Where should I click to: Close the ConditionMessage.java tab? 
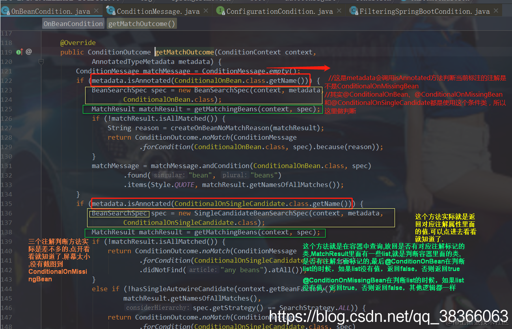pos(206,11)
